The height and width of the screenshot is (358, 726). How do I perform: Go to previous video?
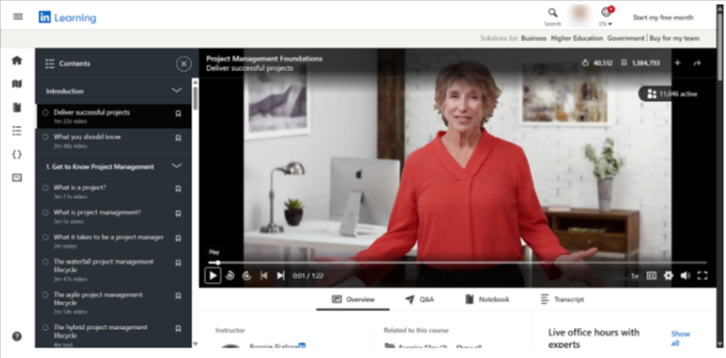point(263,275)
